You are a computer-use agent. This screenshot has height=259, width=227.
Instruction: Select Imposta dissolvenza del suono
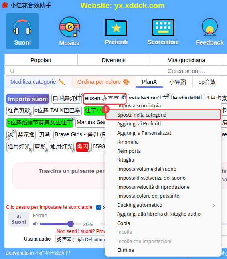click(163, 178)
